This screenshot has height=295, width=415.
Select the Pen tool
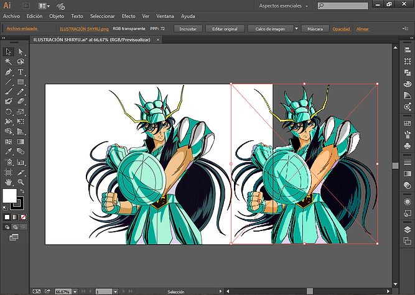(9, 72)
